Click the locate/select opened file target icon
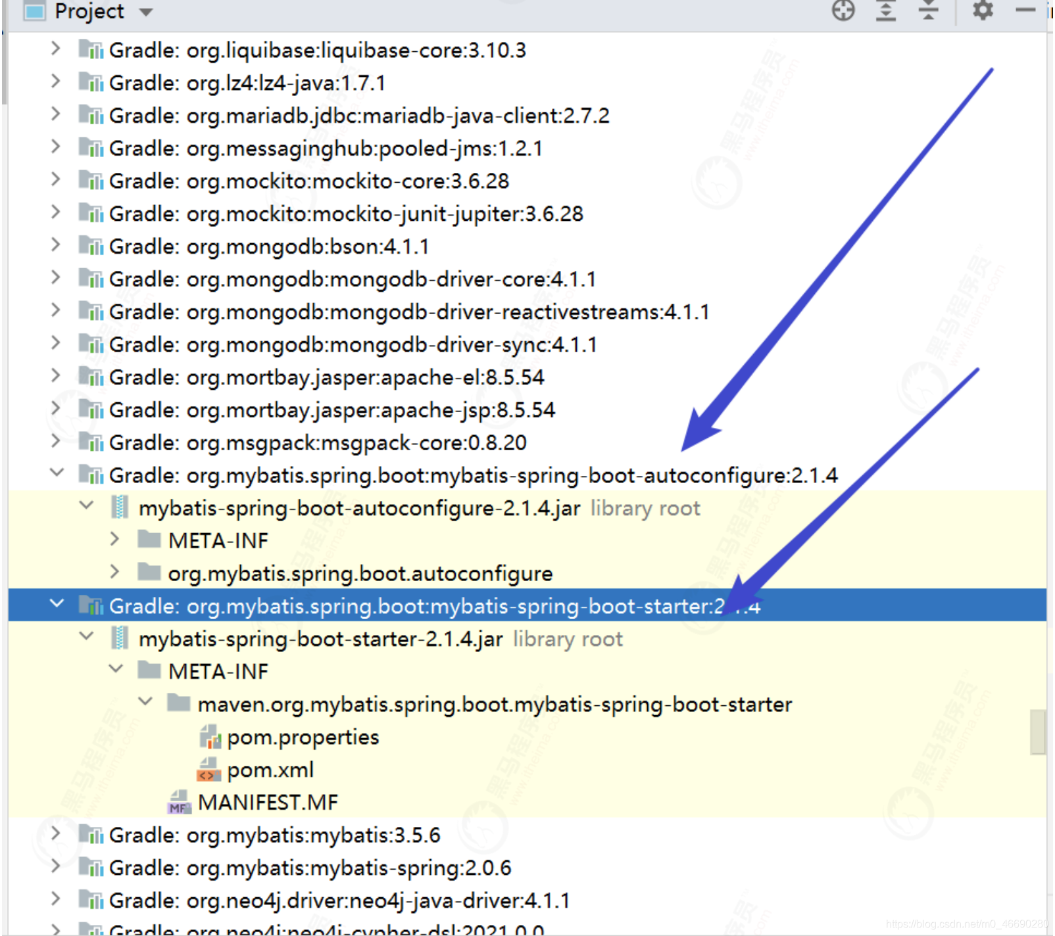This screenshot has width=1055, height=936. (843, 11)
